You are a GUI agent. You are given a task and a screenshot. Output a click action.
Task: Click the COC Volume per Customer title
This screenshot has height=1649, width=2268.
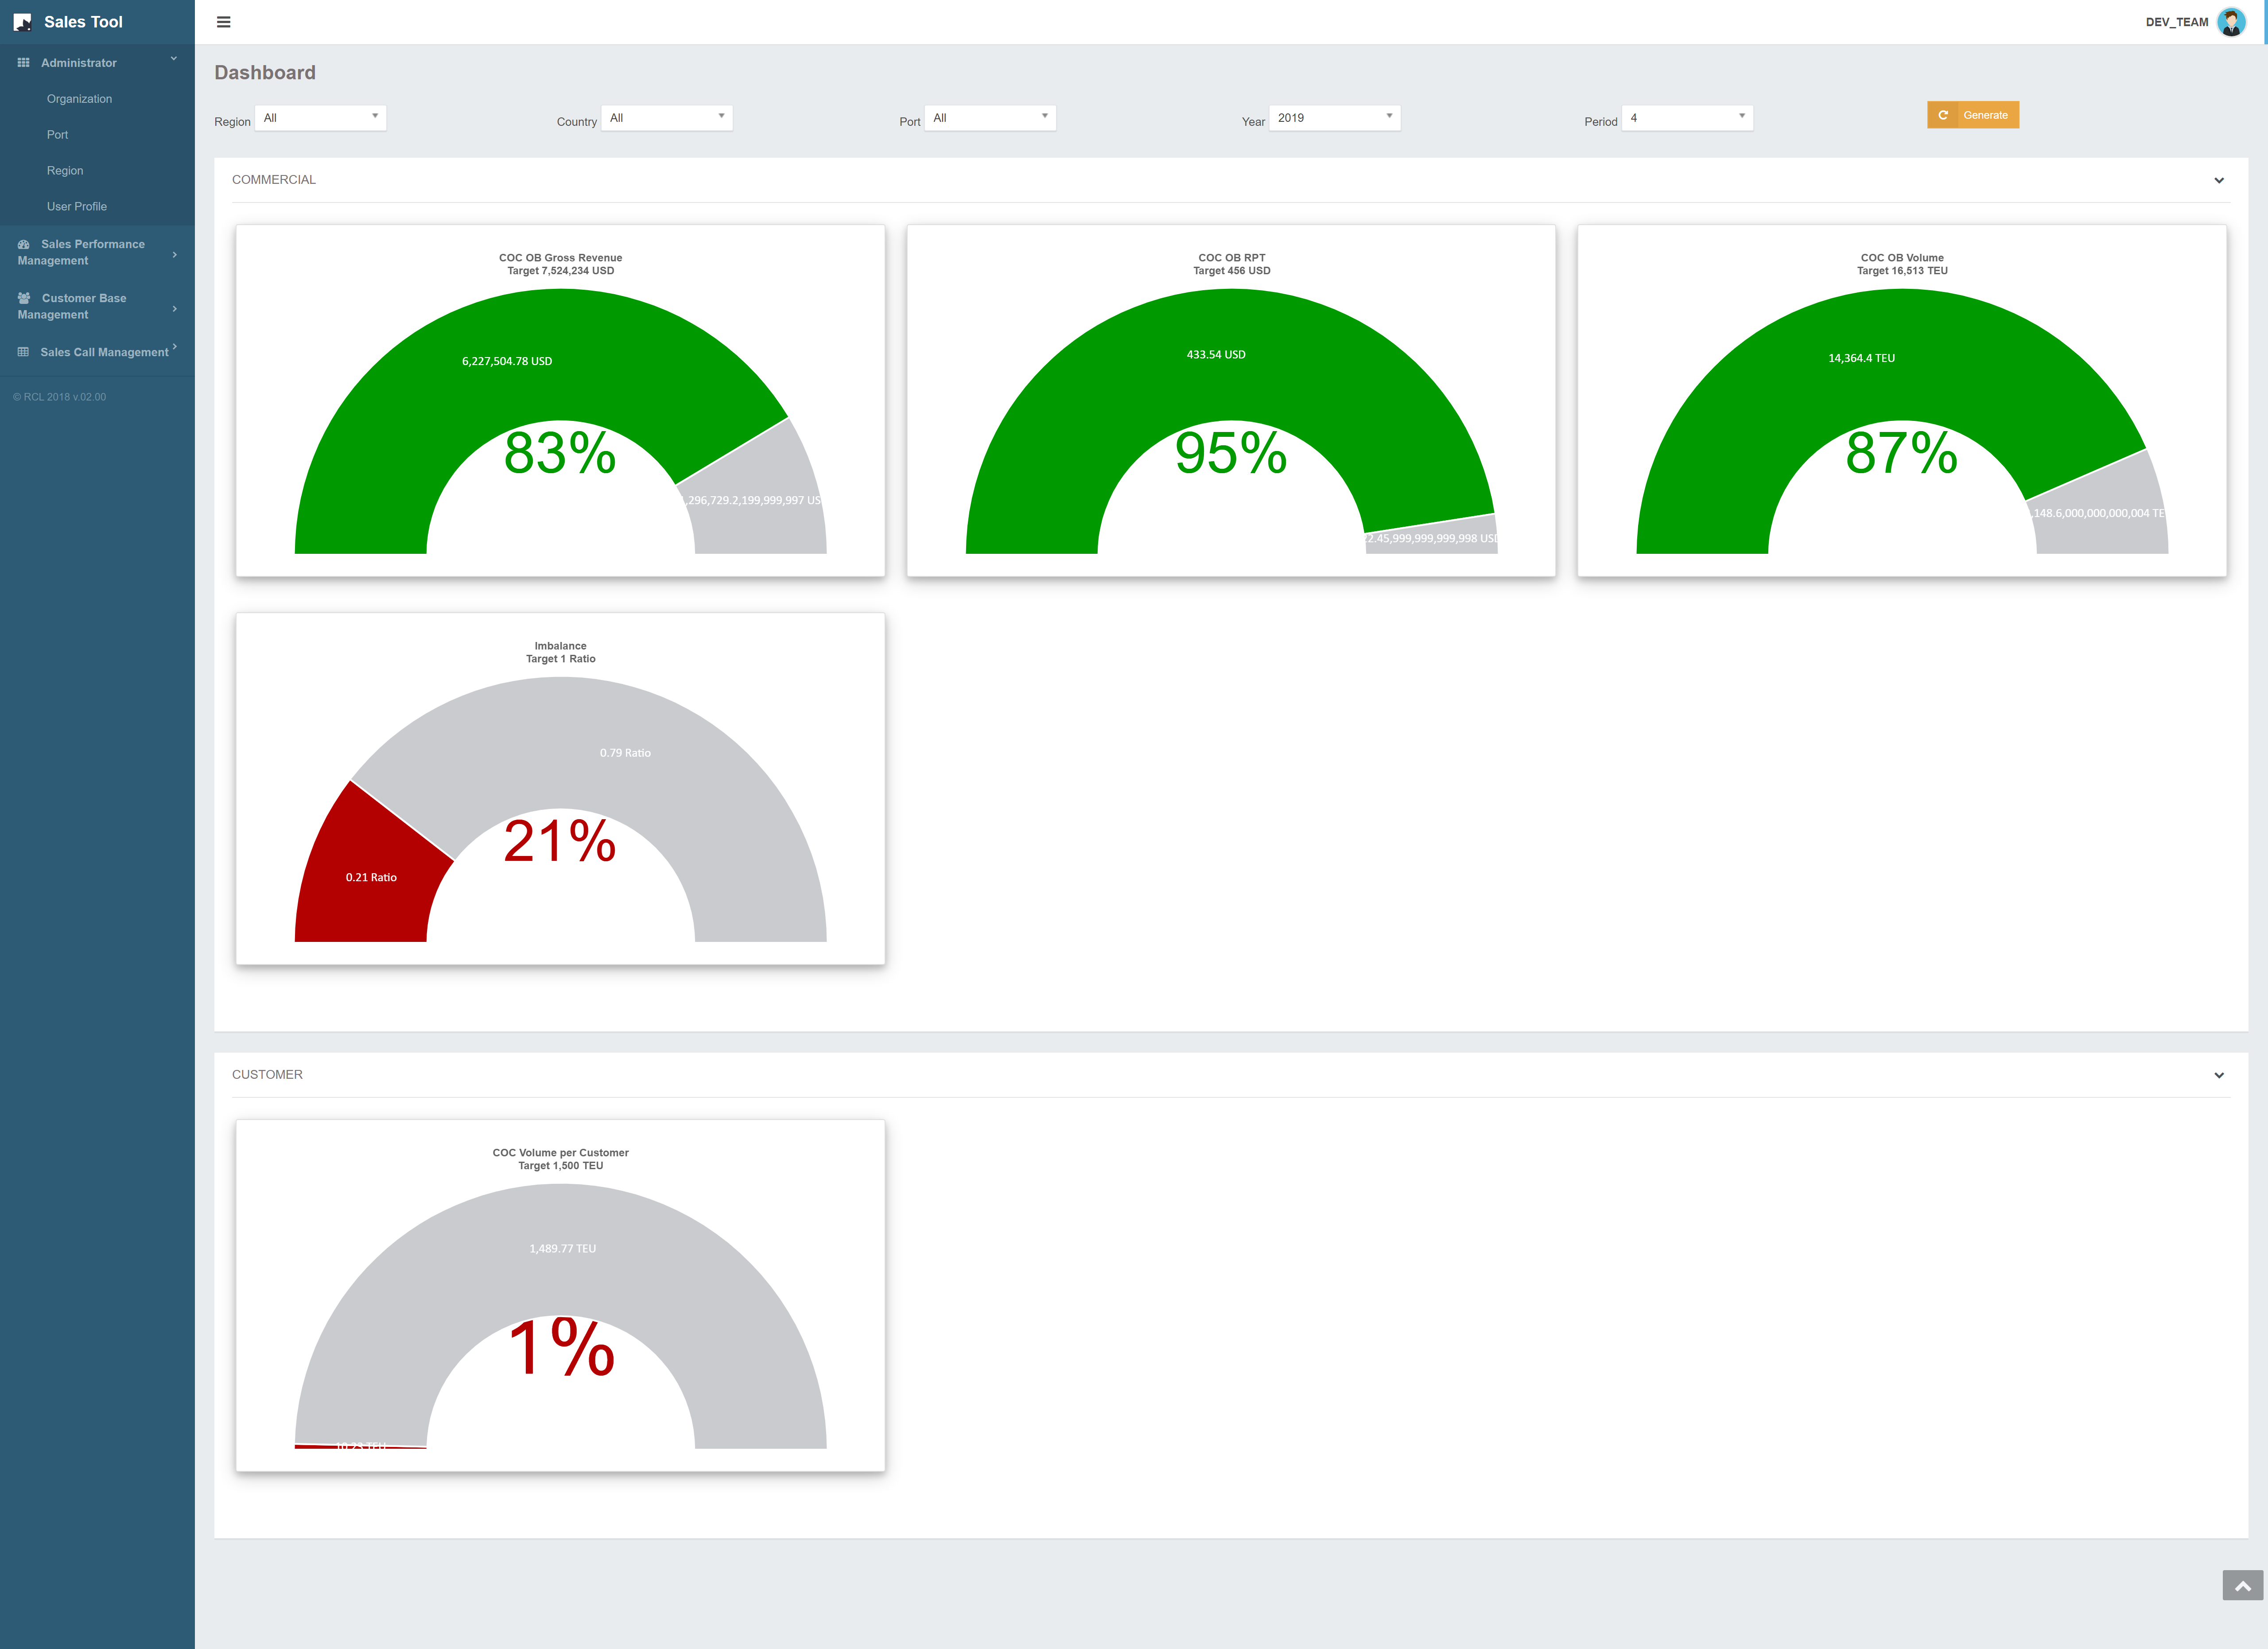[560, 1153]
